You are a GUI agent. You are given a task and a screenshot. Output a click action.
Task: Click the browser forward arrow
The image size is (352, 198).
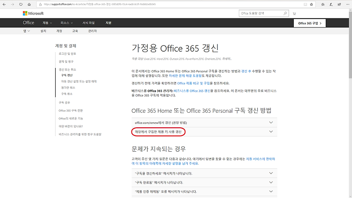(x=12, y=4)
